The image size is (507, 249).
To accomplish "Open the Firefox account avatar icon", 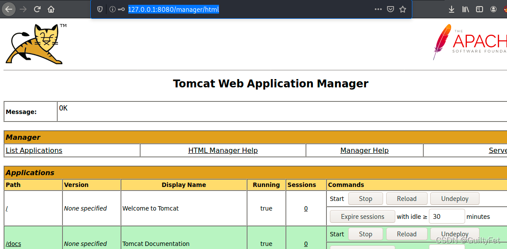I will point(493,9).
